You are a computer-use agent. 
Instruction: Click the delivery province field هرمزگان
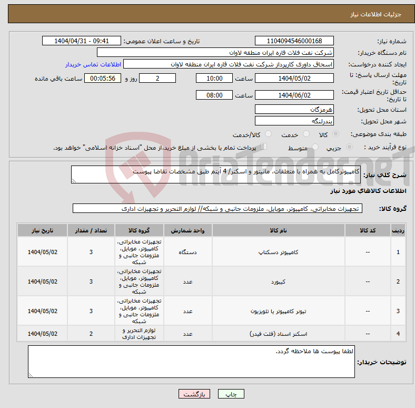click(x=294, y=109)
